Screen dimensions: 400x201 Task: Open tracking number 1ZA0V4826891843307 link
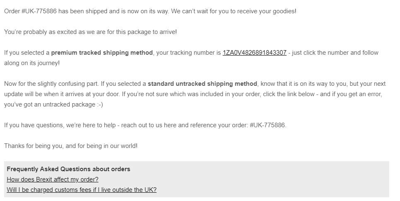[x=254, y=53]
